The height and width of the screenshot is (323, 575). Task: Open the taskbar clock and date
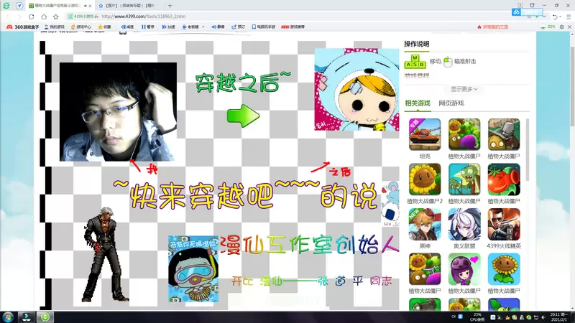pyautogui.click(x=559, y=317)
